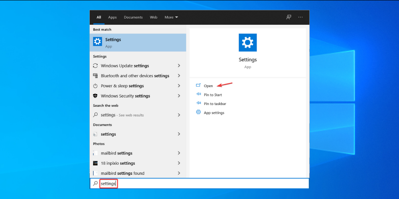Open the More dropdown filter
399x199 pixels.
pos(171,17)
